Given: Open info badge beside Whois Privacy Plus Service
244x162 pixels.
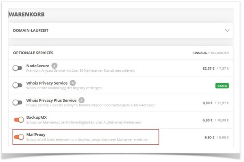Looking at the screenshot, I should (x=81, y=100).
